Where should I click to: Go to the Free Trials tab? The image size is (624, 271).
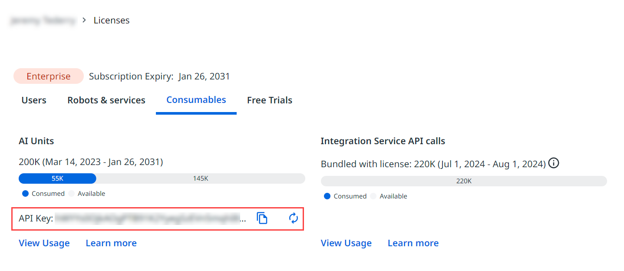click(x=270, y=100)
